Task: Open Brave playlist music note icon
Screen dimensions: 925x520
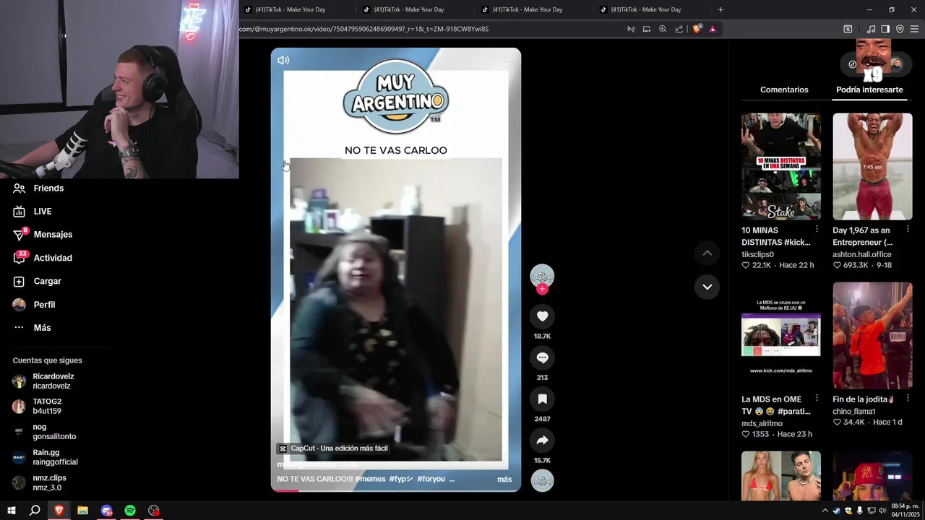Action: [871, 29]
